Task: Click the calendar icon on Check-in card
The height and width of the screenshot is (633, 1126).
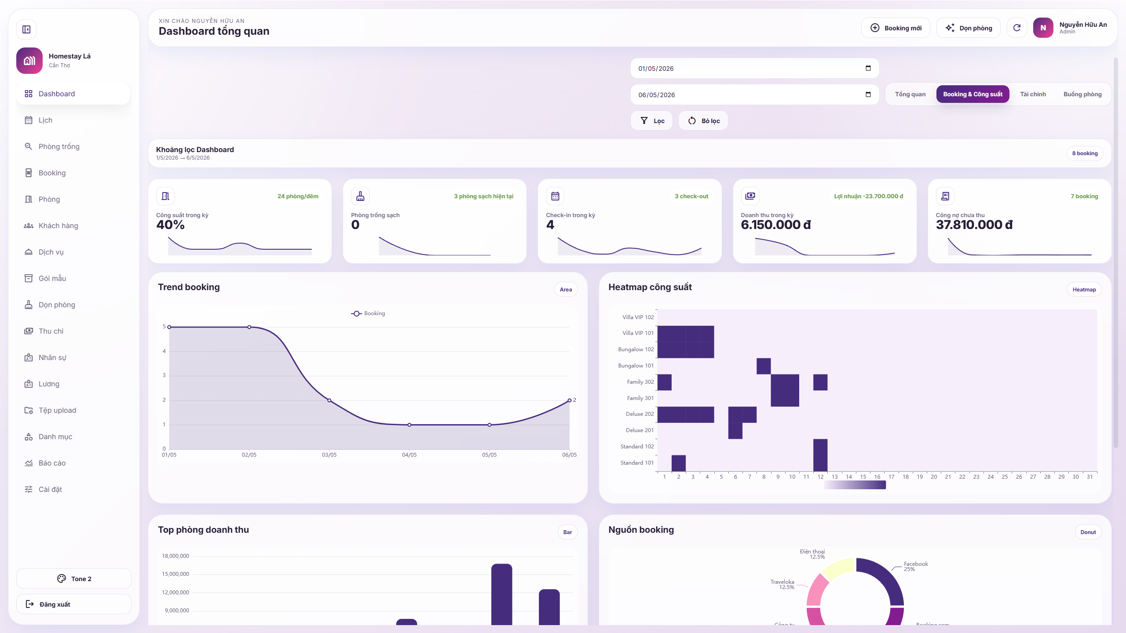Action: 555,196
